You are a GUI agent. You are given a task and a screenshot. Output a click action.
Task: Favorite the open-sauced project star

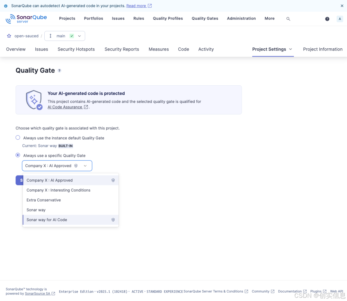(x=9, y=36)
